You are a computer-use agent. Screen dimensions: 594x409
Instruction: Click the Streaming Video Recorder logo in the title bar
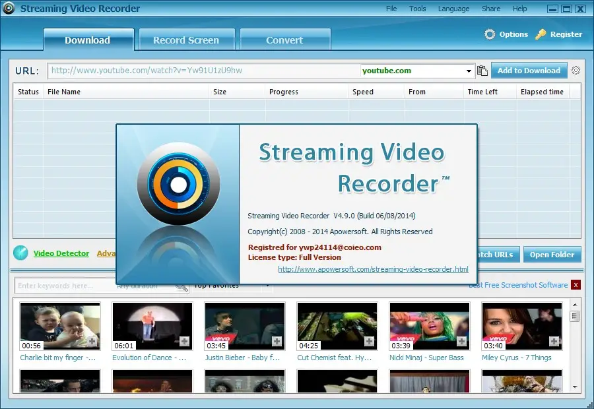click(x=9, y=8)
